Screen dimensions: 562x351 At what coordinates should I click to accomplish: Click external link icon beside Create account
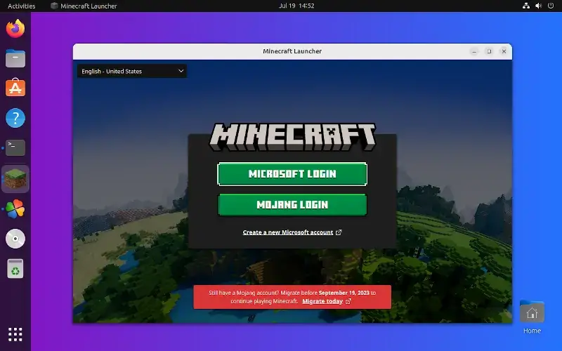point(339,232)
